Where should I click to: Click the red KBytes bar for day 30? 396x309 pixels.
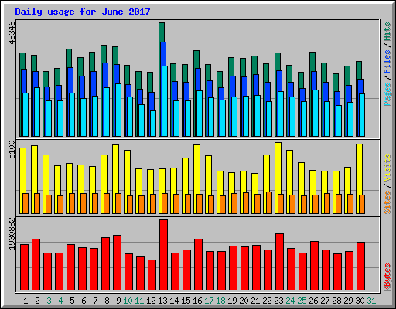(360, 266)
